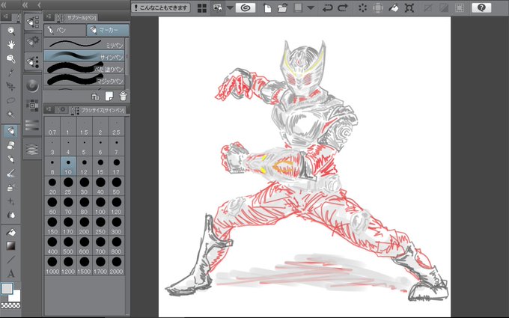Choose brush size 25
The image size is (509, 318).
(68, 186)
